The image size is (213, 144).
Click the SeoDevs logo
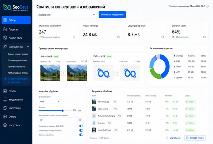tap(16, 7)
